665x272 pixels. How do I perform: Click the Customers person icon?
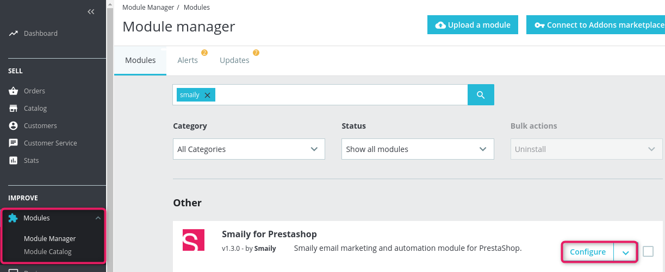14,126
